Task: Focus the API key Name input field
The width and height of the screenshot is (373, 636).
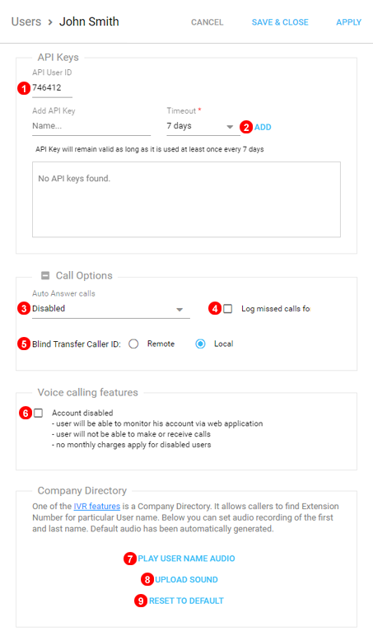Action: click(x=91, y=127)
